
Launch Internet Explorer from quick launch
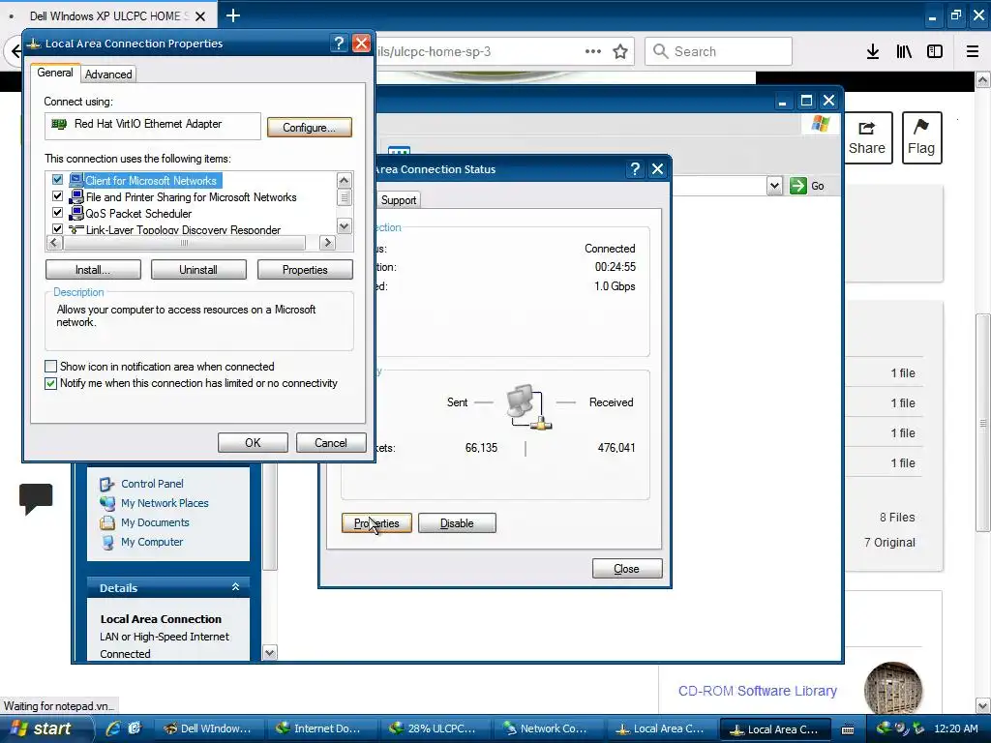(x=113, y=728)
